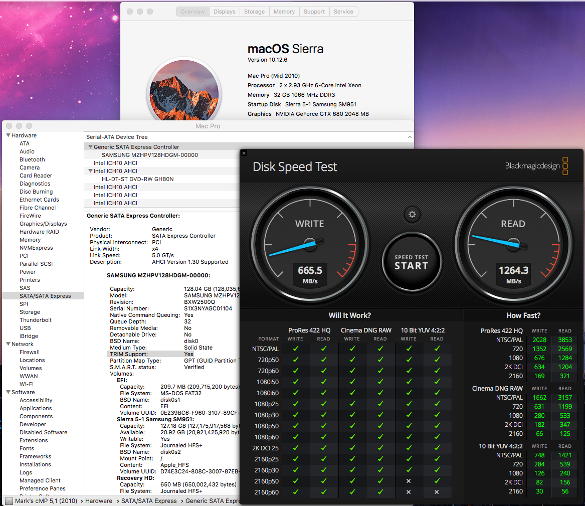This screenshot has width=585, height=506.
Task: Click ProRes NTSC/PAL write value 2028
Action: (539, 340)
